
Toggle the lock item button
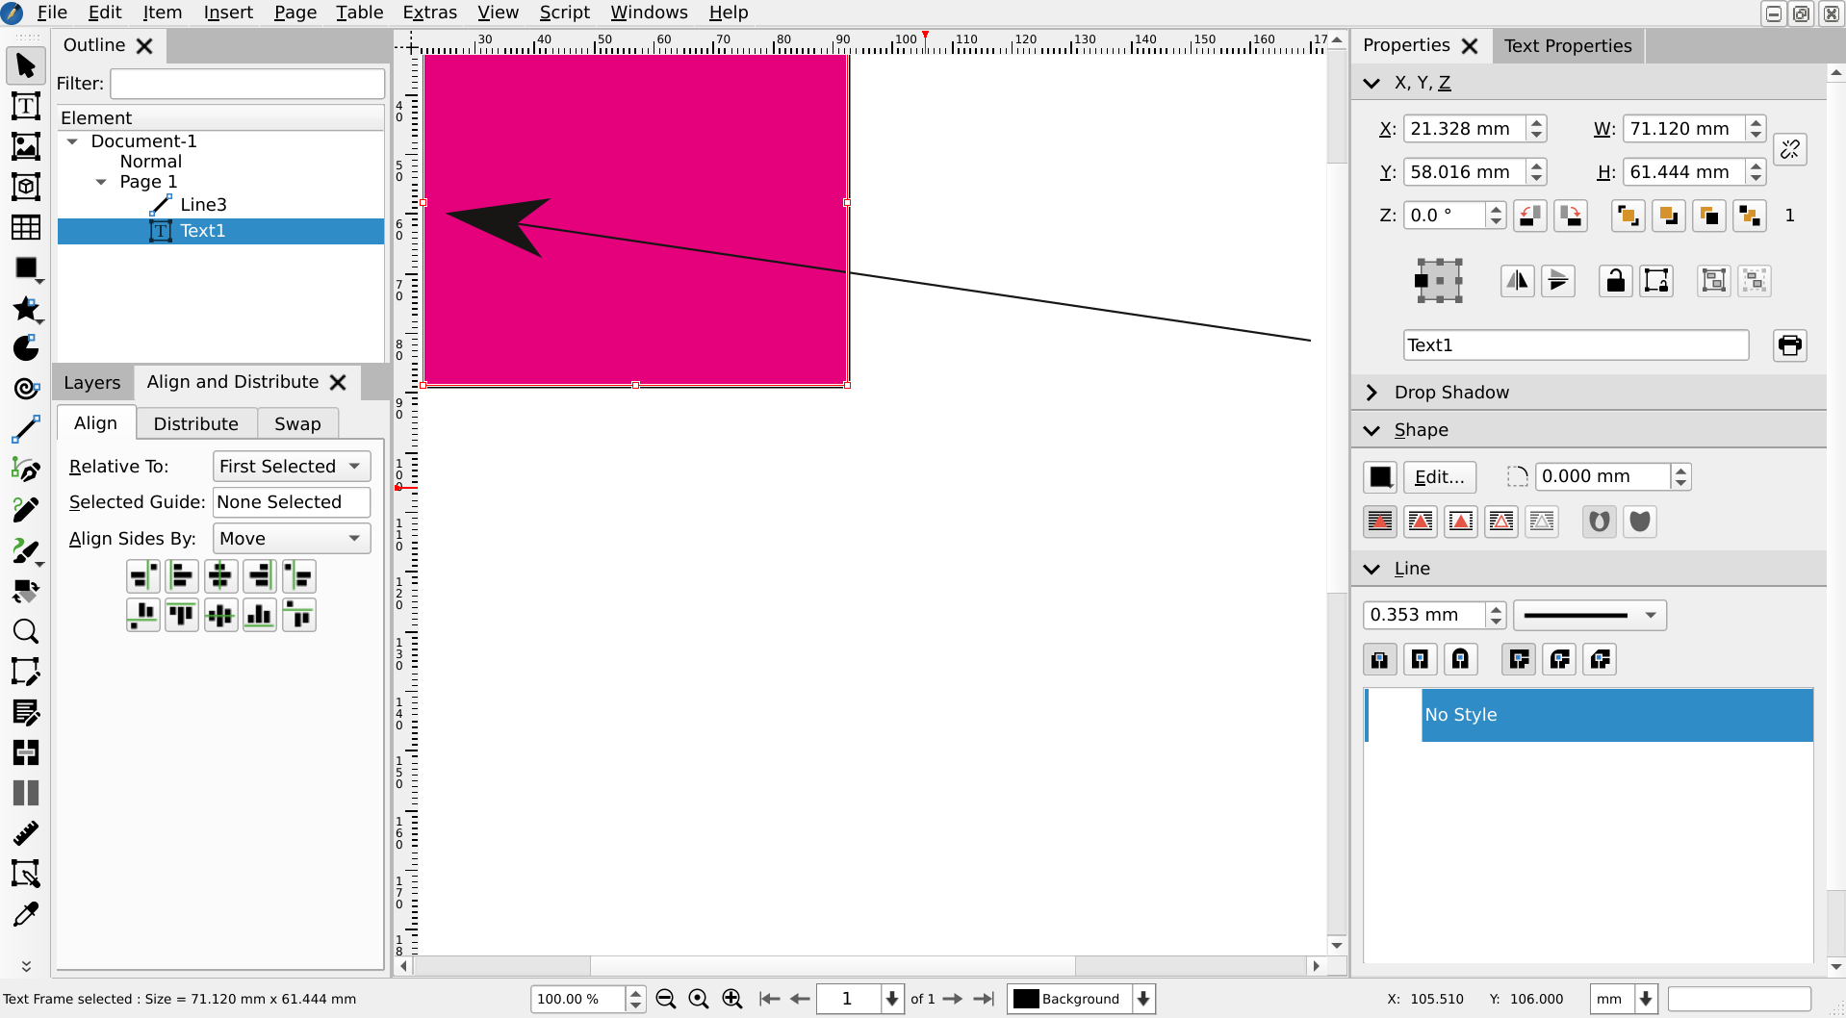pyautogui.click(x=1615, y=281)
